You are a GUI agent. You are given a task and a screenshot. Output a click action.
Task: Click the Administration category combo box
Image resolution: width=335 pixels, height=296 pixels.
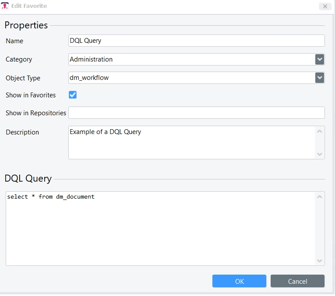click(x=191, y=59)
